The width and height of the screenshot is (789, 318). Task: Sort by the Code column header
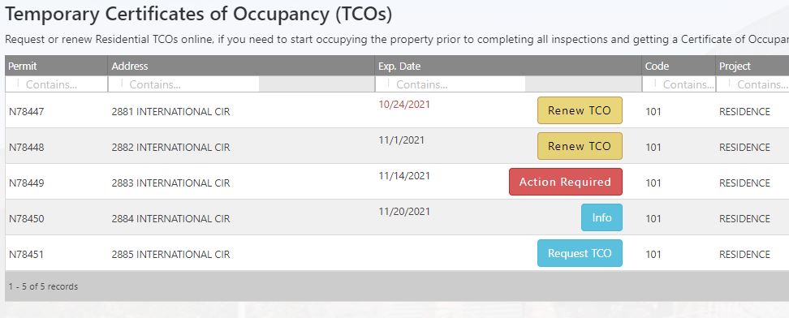point(657,66)
